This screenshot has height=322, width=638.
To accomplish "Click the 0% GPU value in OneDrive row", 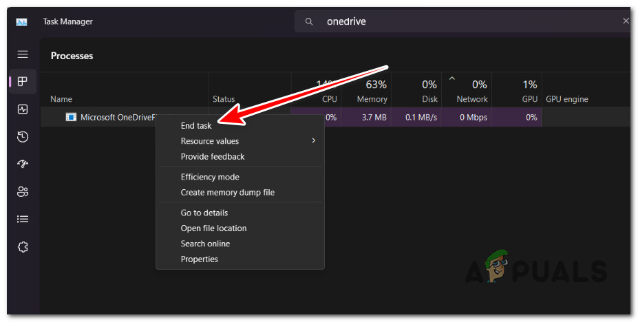I will pyautogui.click(x=516, y=117).
